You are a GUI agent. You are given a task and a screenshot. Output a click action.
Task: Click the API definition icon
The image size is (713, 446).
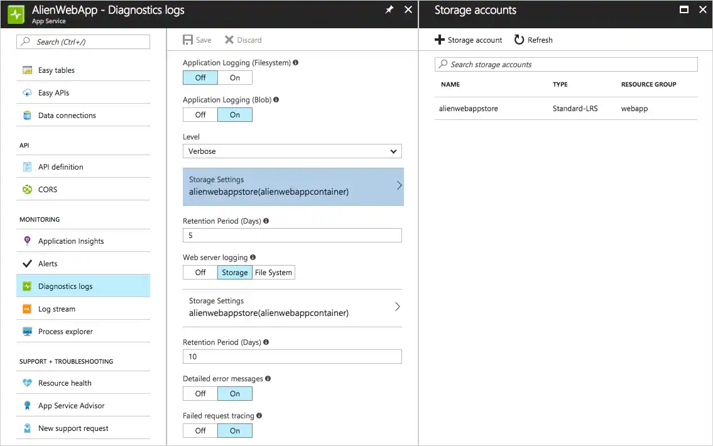pos(27,167)
